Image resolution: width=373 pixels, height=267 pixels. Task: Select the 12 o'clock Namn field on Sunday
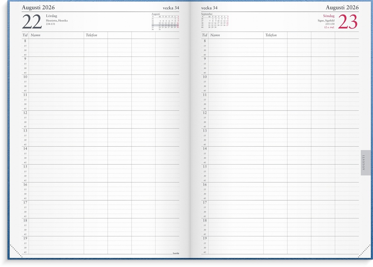point(236,113)
